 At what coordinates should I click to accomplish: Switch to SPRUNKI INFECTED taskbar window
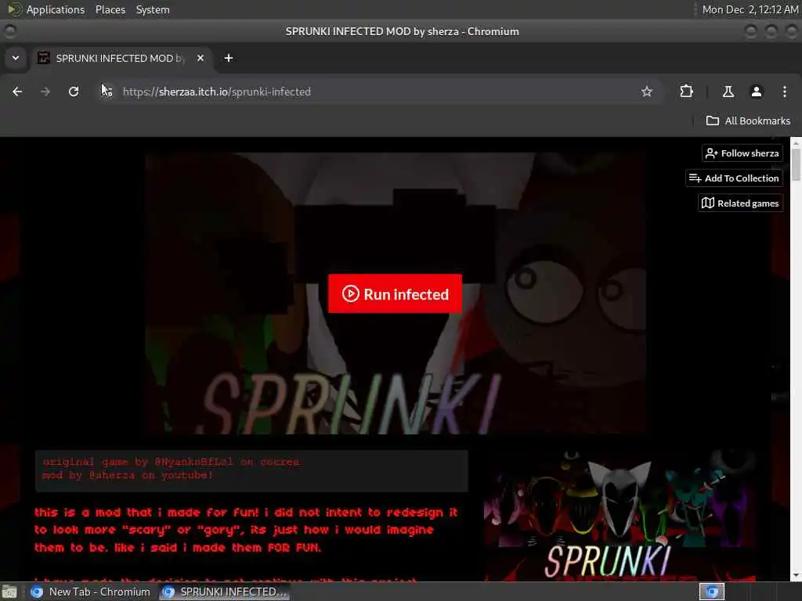225,592
